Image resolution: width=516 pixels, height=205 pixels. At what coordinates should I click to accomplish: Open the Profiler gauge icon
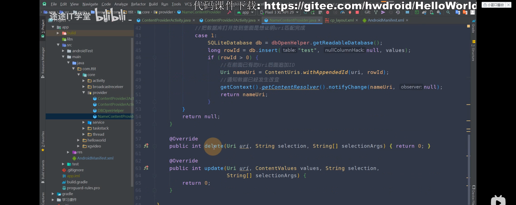343,12
